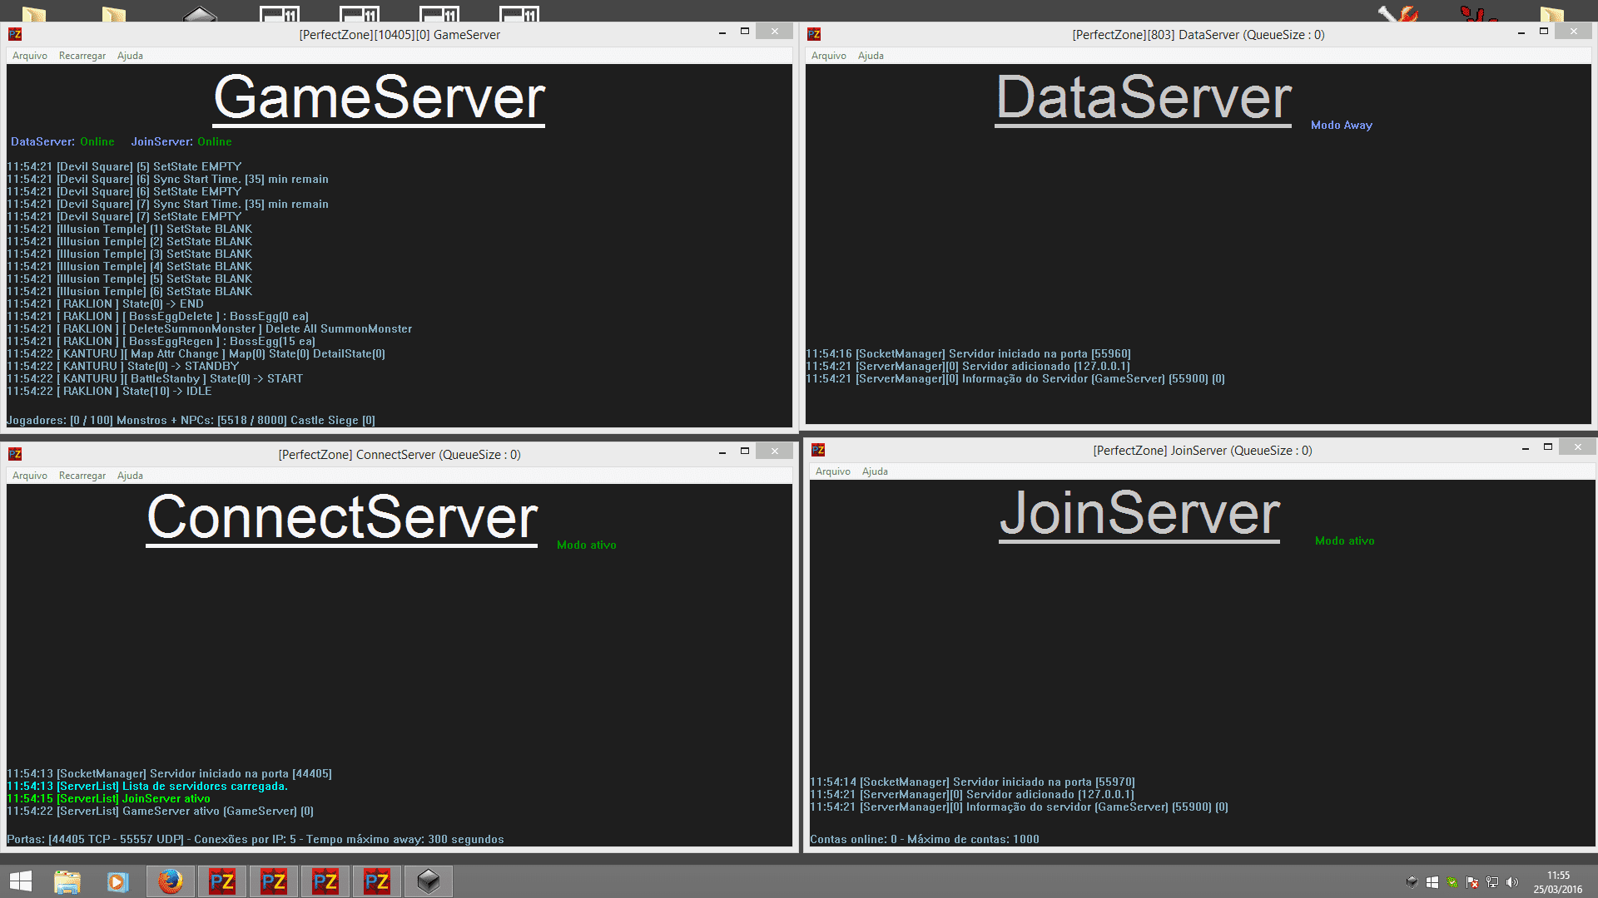Select '[Devil Square] [5] SetState EMPTY' line
Image resolution: width=1598 pixels, height=898 pixels.
click(x=124, y=167)
